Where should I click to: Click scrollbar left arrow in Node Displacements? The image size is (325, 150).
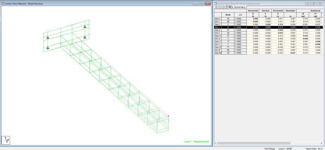click(216, 143)
